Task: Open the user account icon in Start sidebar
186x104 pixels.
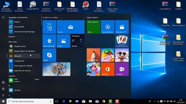Action: click(3, 82)
